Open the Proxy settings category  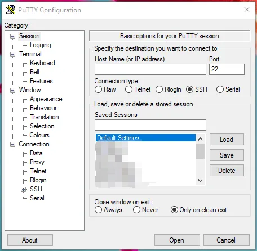(37, 162)
